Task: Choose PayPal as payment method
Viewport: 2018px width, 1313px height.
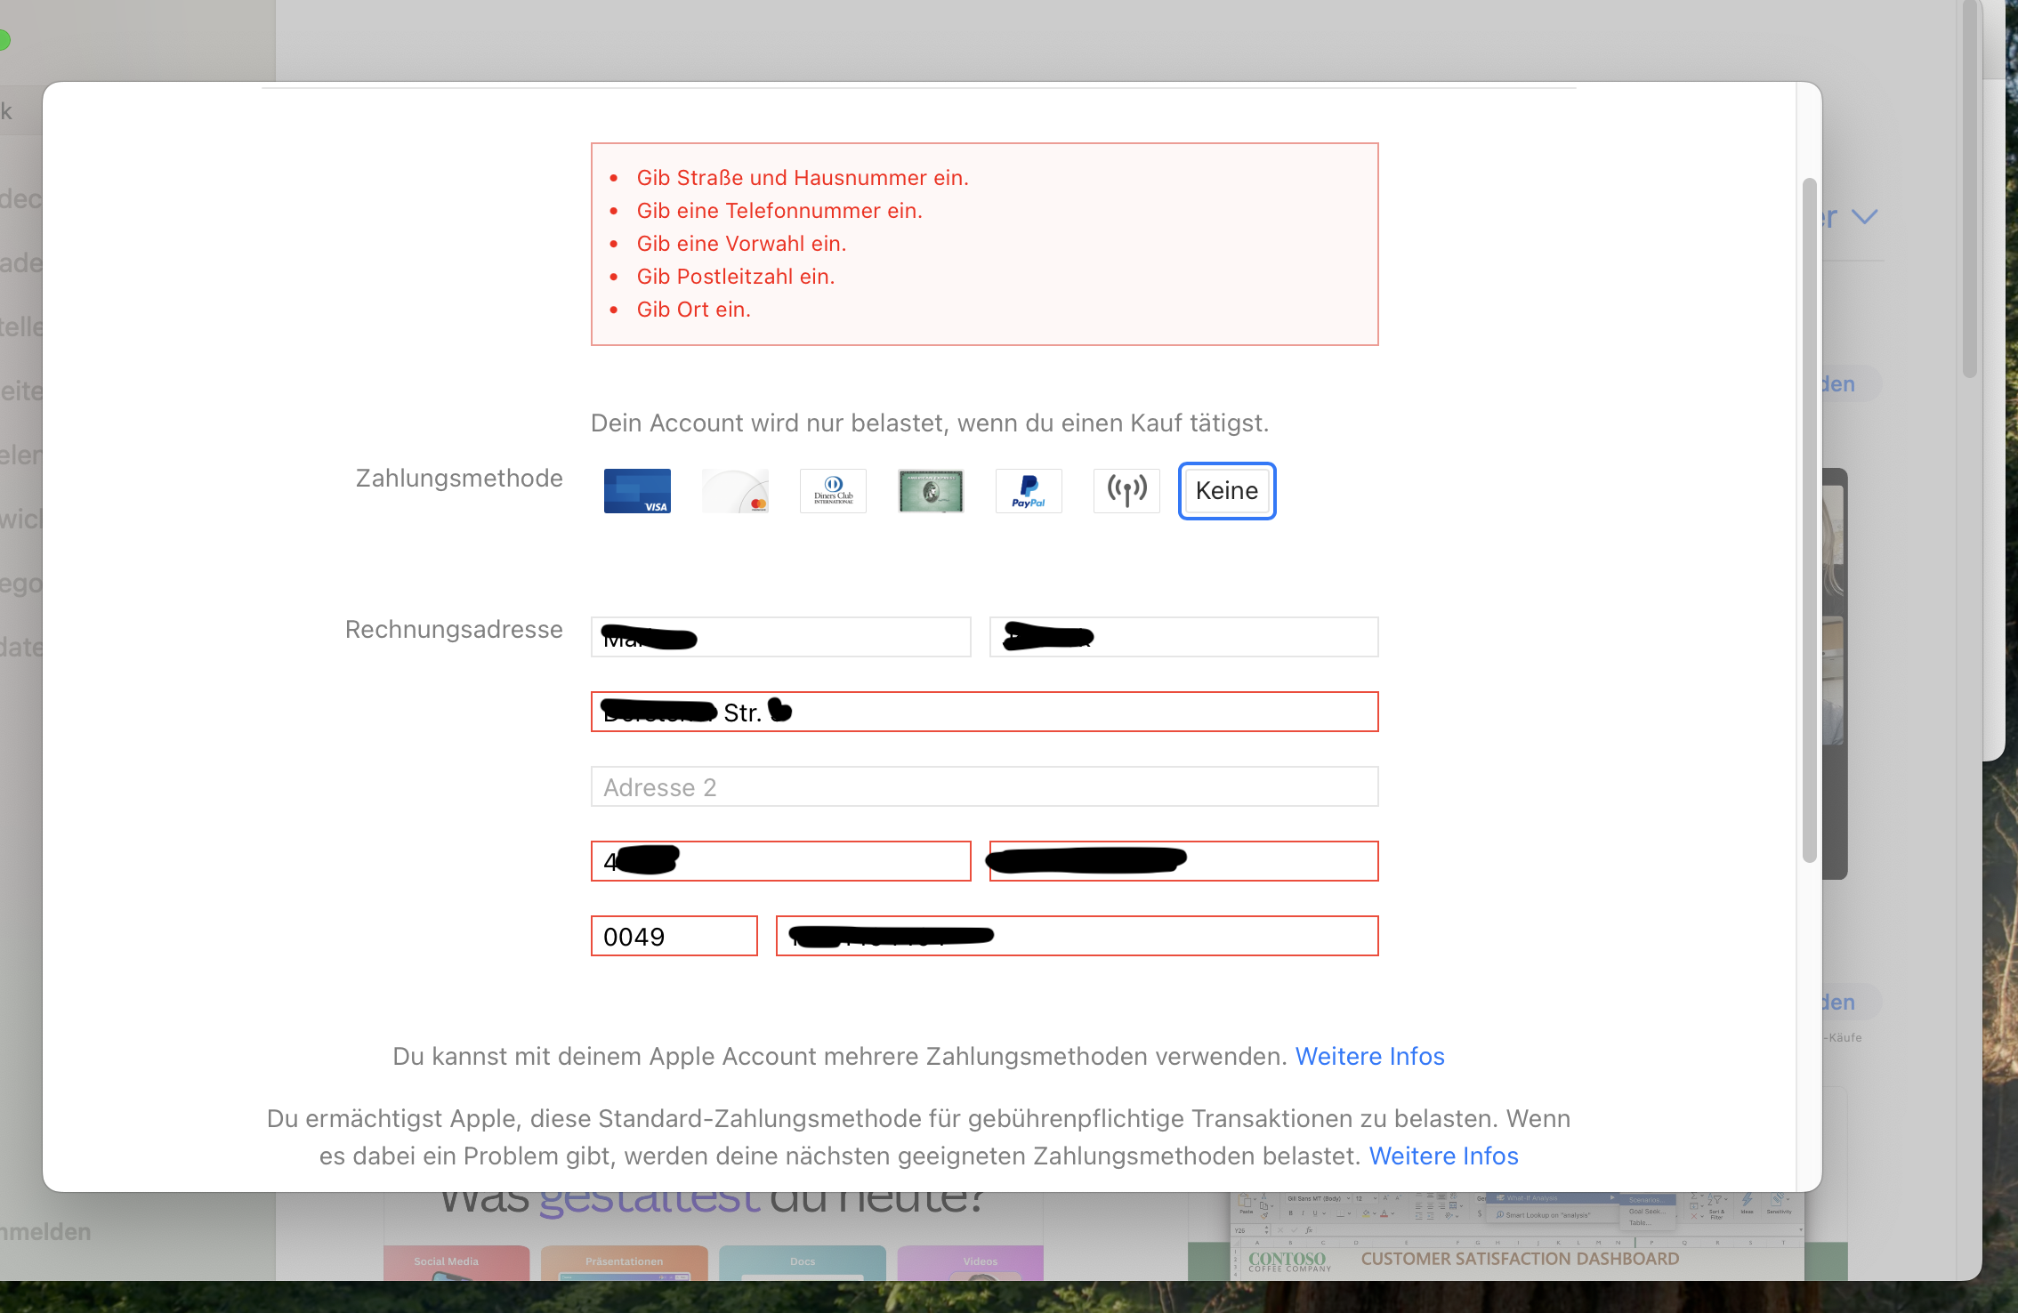Action: coord(1029,491)
